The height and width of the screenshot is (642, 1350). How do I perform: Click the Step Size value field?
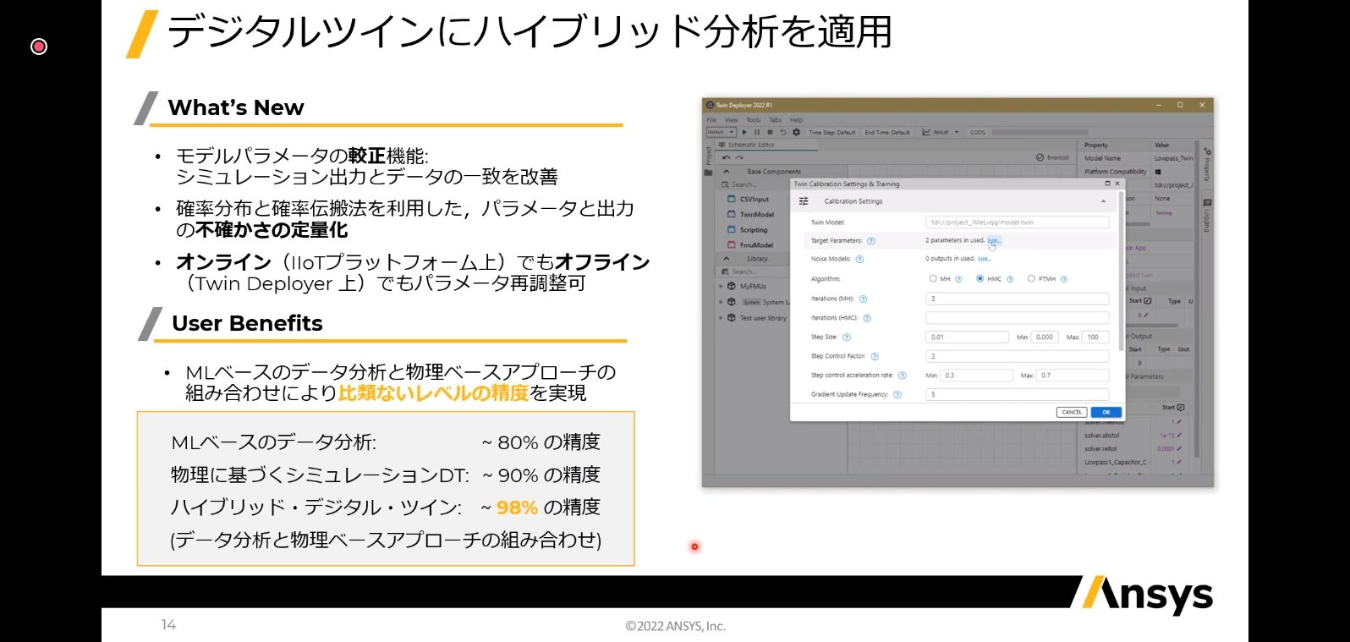[967, 337]
